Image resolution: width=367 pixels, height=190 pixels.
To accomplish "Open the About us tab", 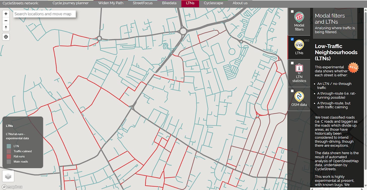I will pos(240,3).
